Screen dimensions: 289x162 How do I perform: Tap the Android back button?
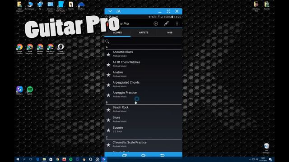click(x=162, y=155)
